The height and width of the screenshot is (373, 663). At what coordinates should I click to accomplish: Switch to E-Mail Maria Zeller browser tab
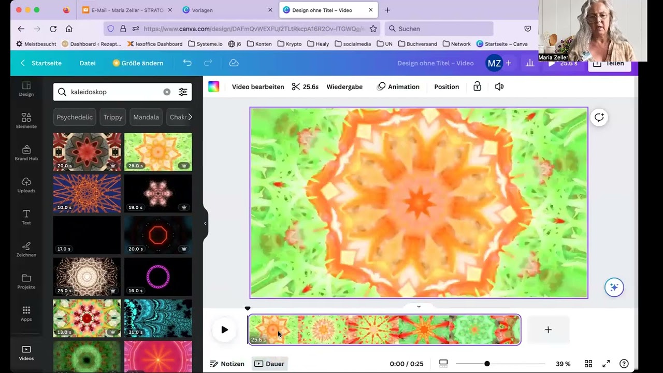pyautogui.click(x=127, y=10)
